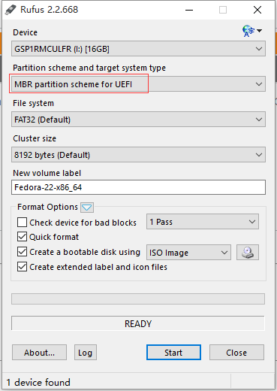Toggle the Format Options advanced arrow
277x391 pixels.
(x=87, y=208)
